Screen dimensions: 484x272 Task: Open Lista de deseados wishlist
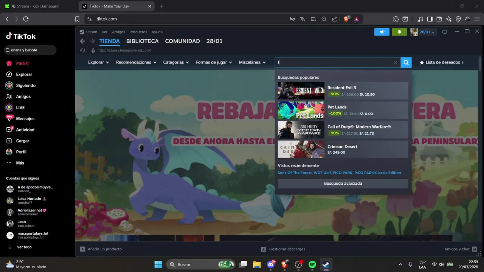(441, 62)
